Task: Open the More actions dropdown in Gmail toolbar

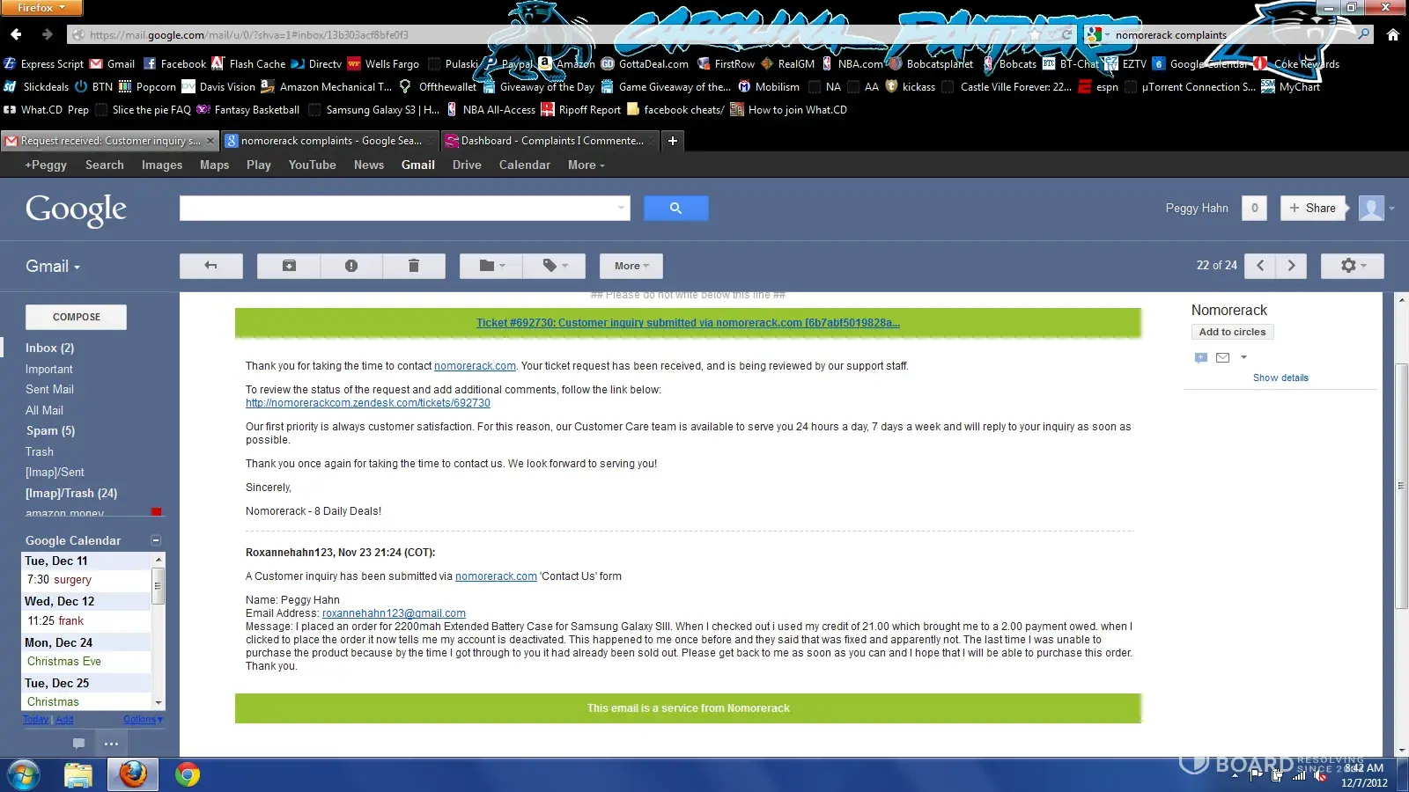Action: coord(631,266)
